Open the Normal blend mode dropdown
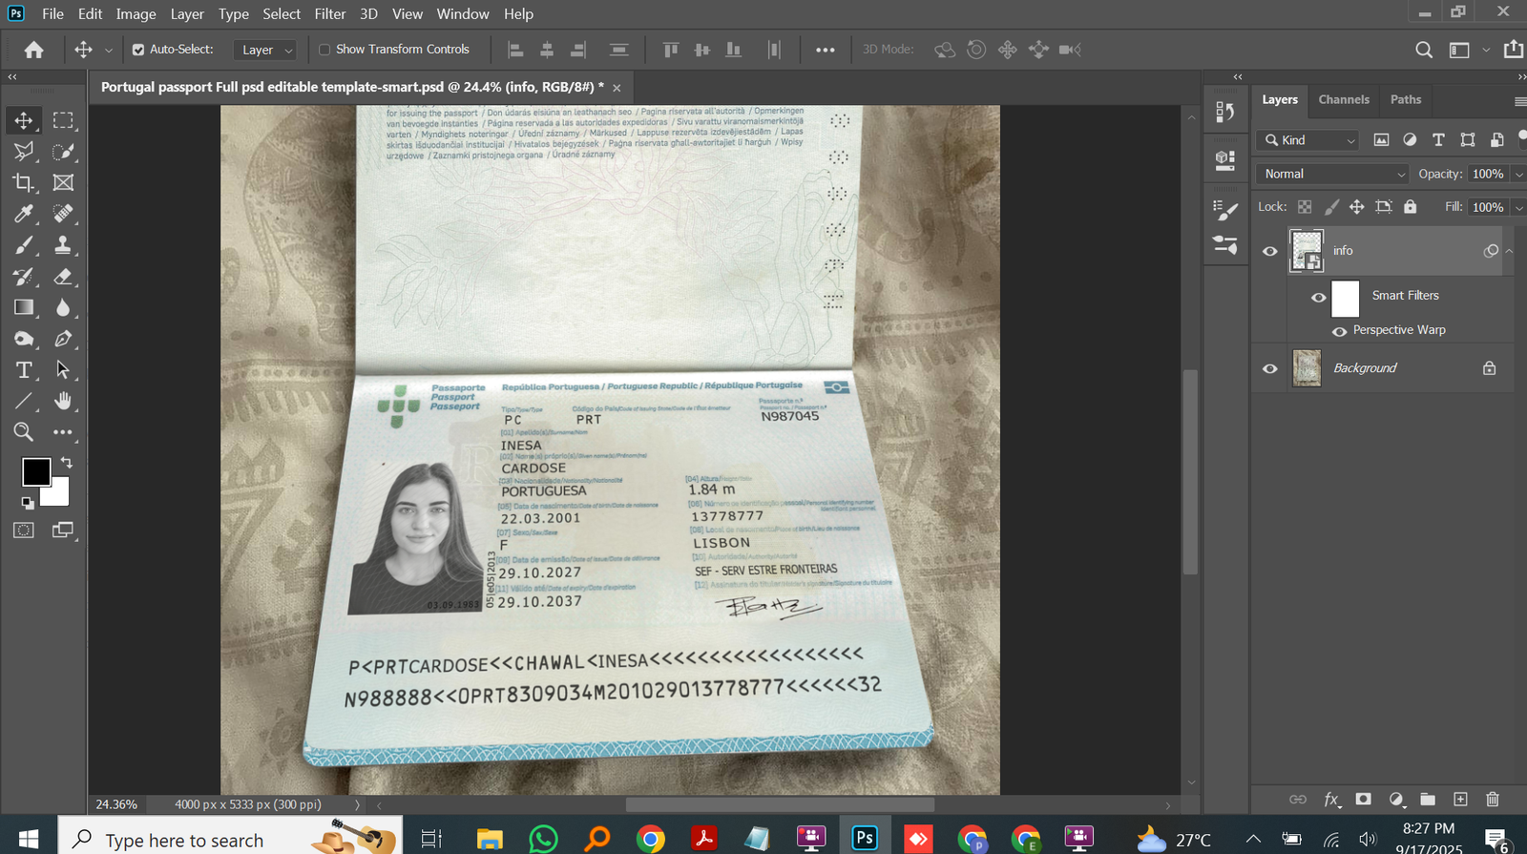1527x854 pixels. tap(1332, 174)
